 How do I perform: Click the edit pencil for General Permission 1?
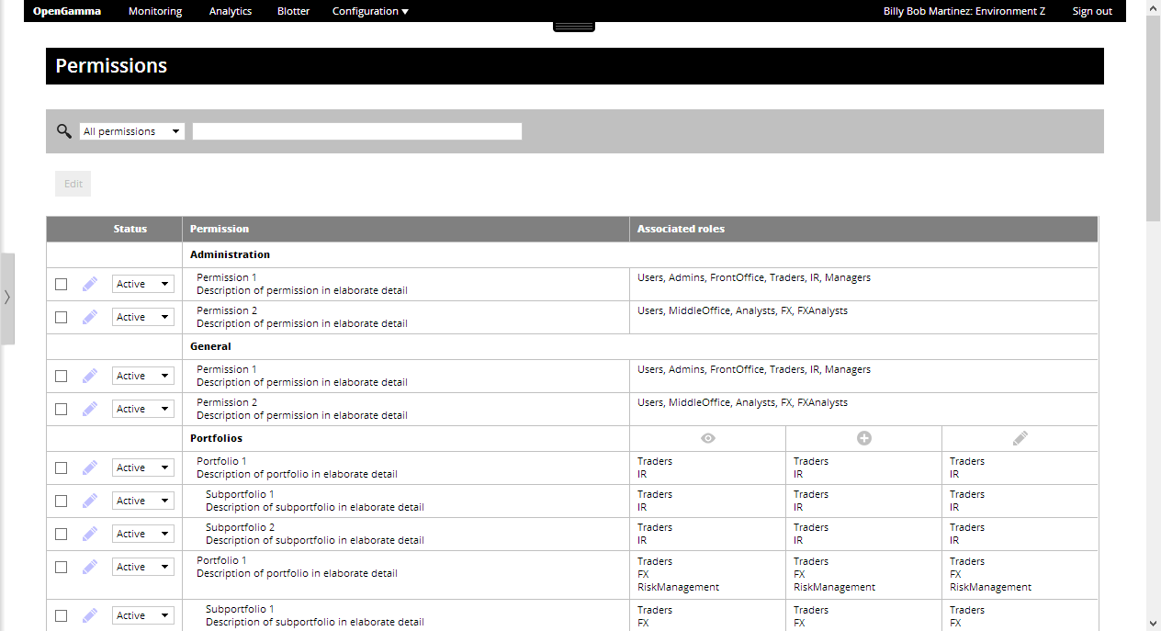click(89, 376)
